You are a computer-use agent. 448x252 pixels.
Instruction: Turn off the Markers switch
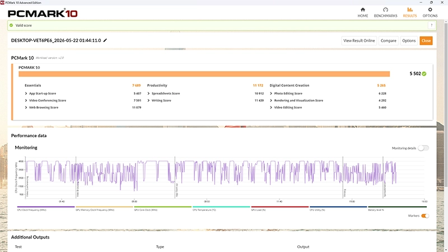[x=425, y=216]
